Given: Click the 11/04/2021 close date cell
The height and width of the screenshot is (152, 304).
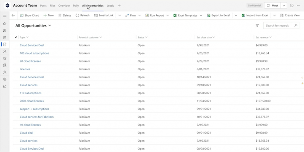Looking at the screenshot, I should coord(204,101).
